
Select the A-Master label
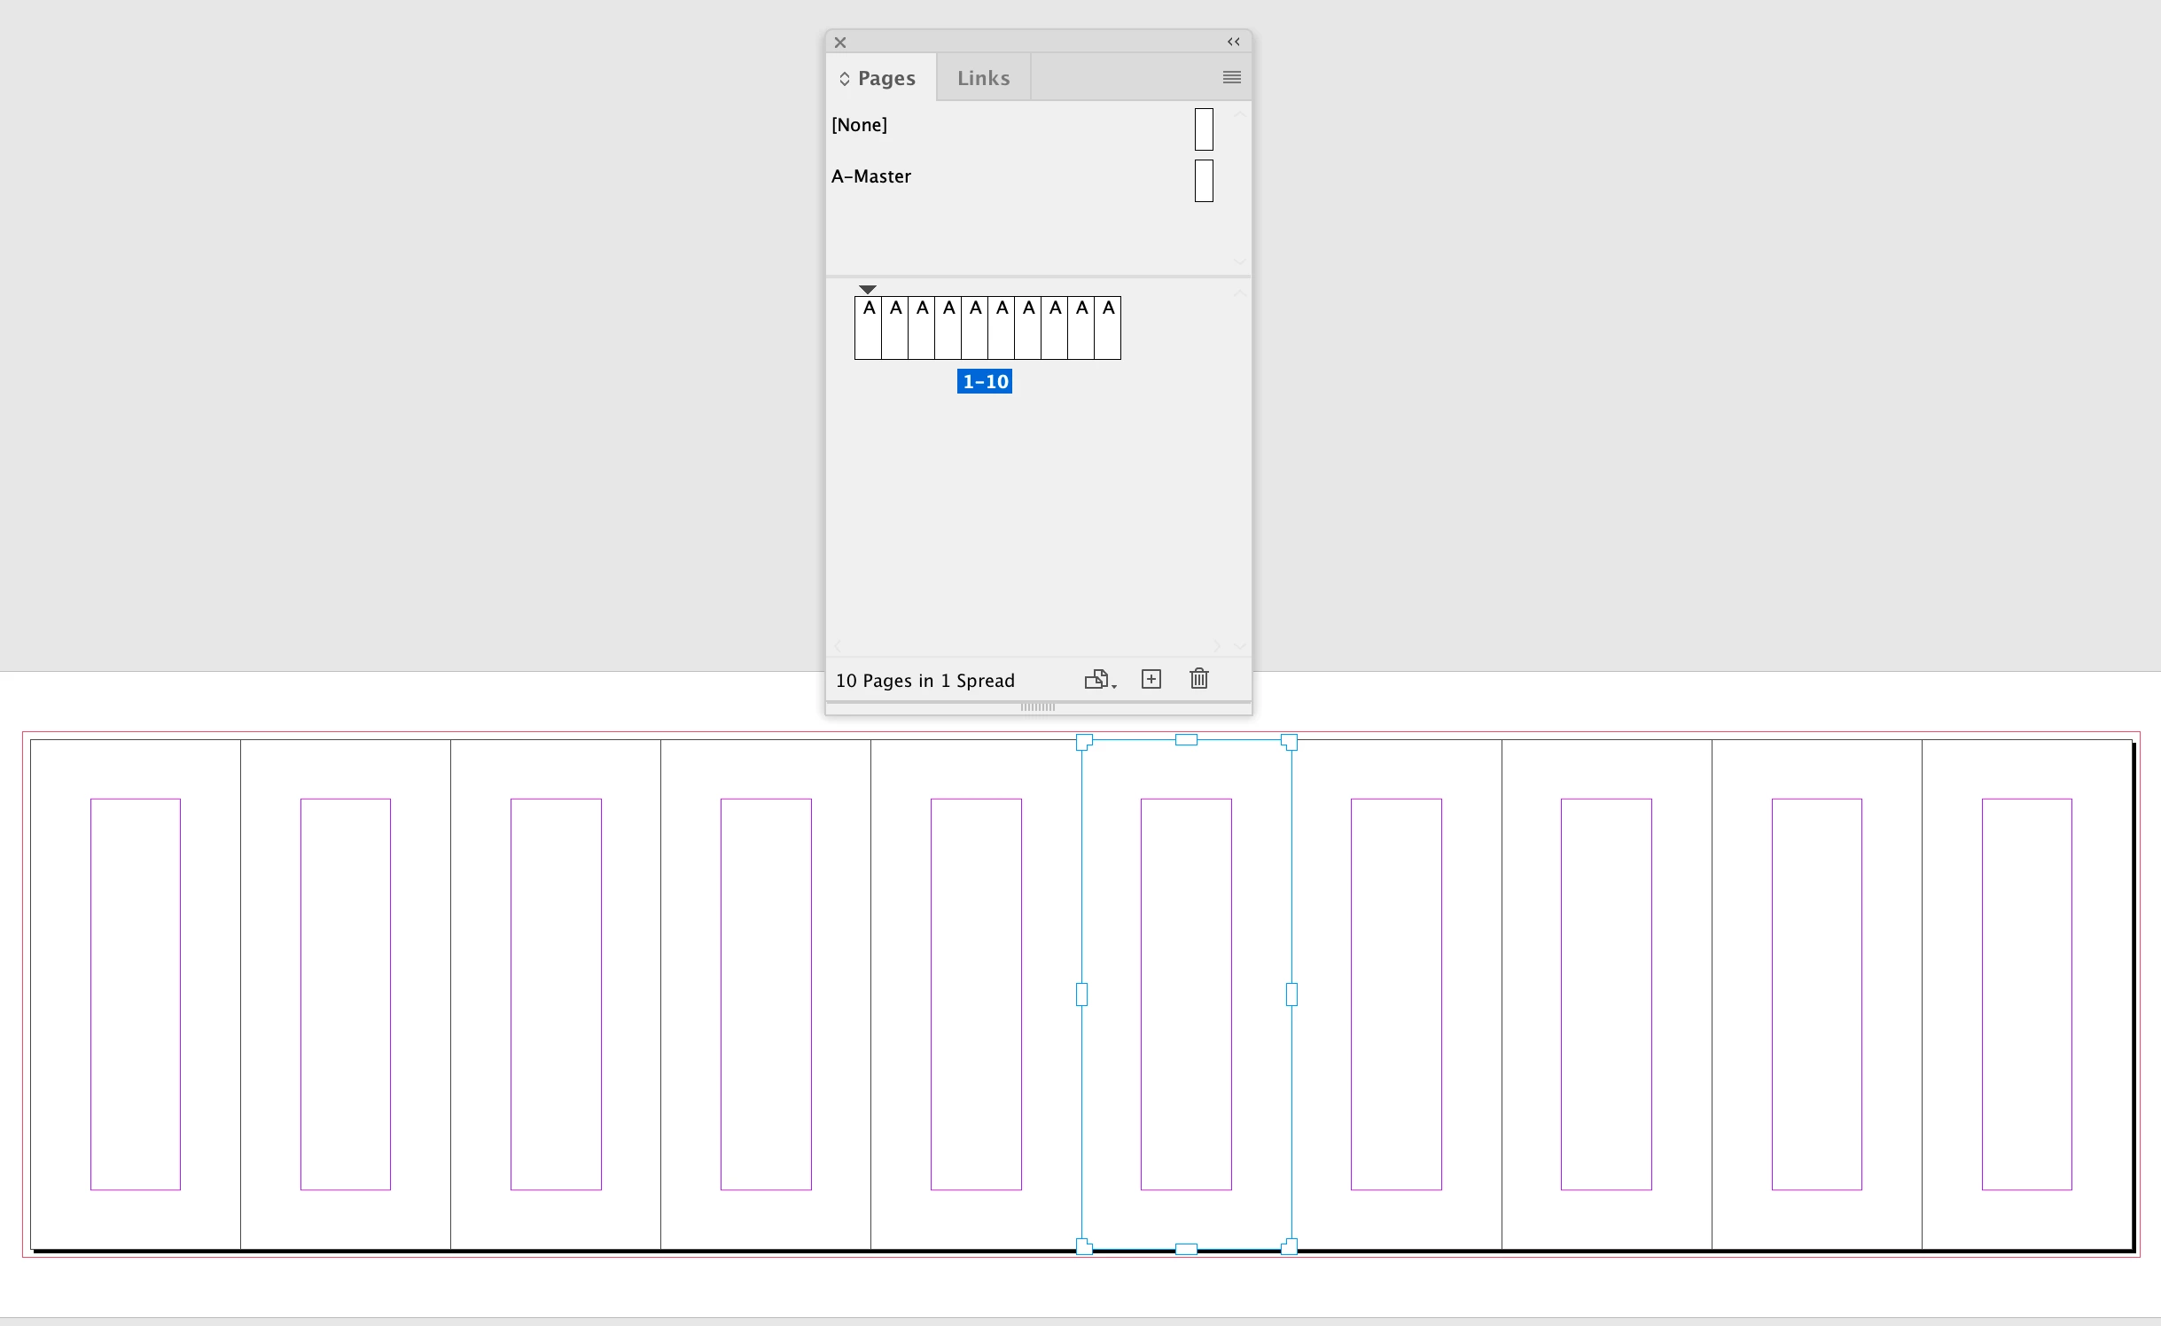(871, 176)
